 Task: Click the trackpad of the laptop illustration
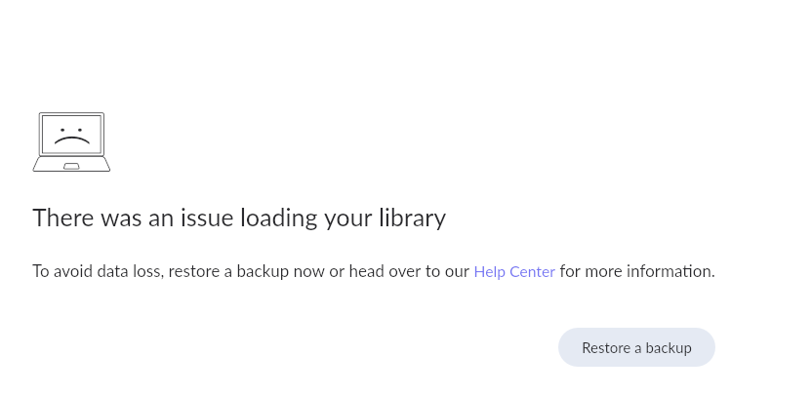tap(71, 167)
